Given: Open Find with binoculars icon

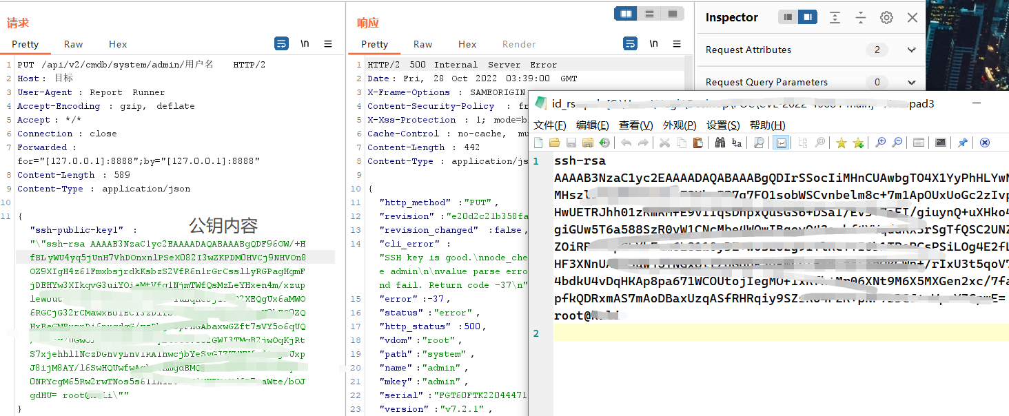Looking at the screenshot, I should click(720, 143).
